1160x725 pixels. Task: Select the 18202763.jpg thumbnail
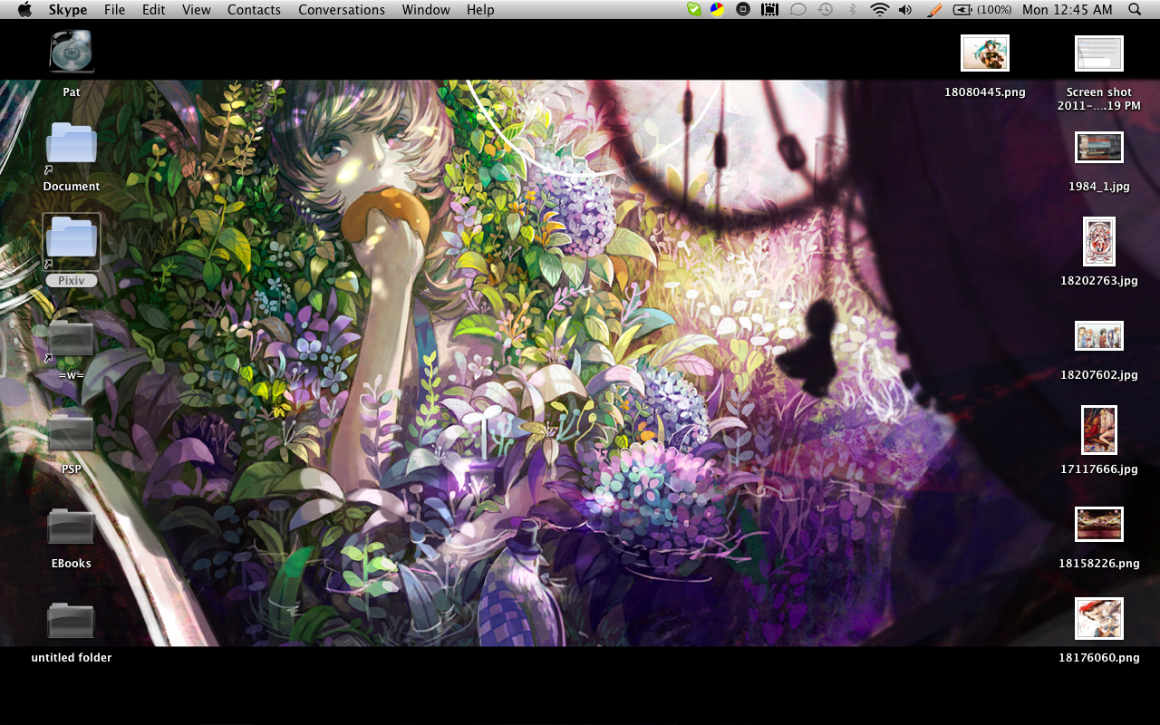(x=1099, y=241)
